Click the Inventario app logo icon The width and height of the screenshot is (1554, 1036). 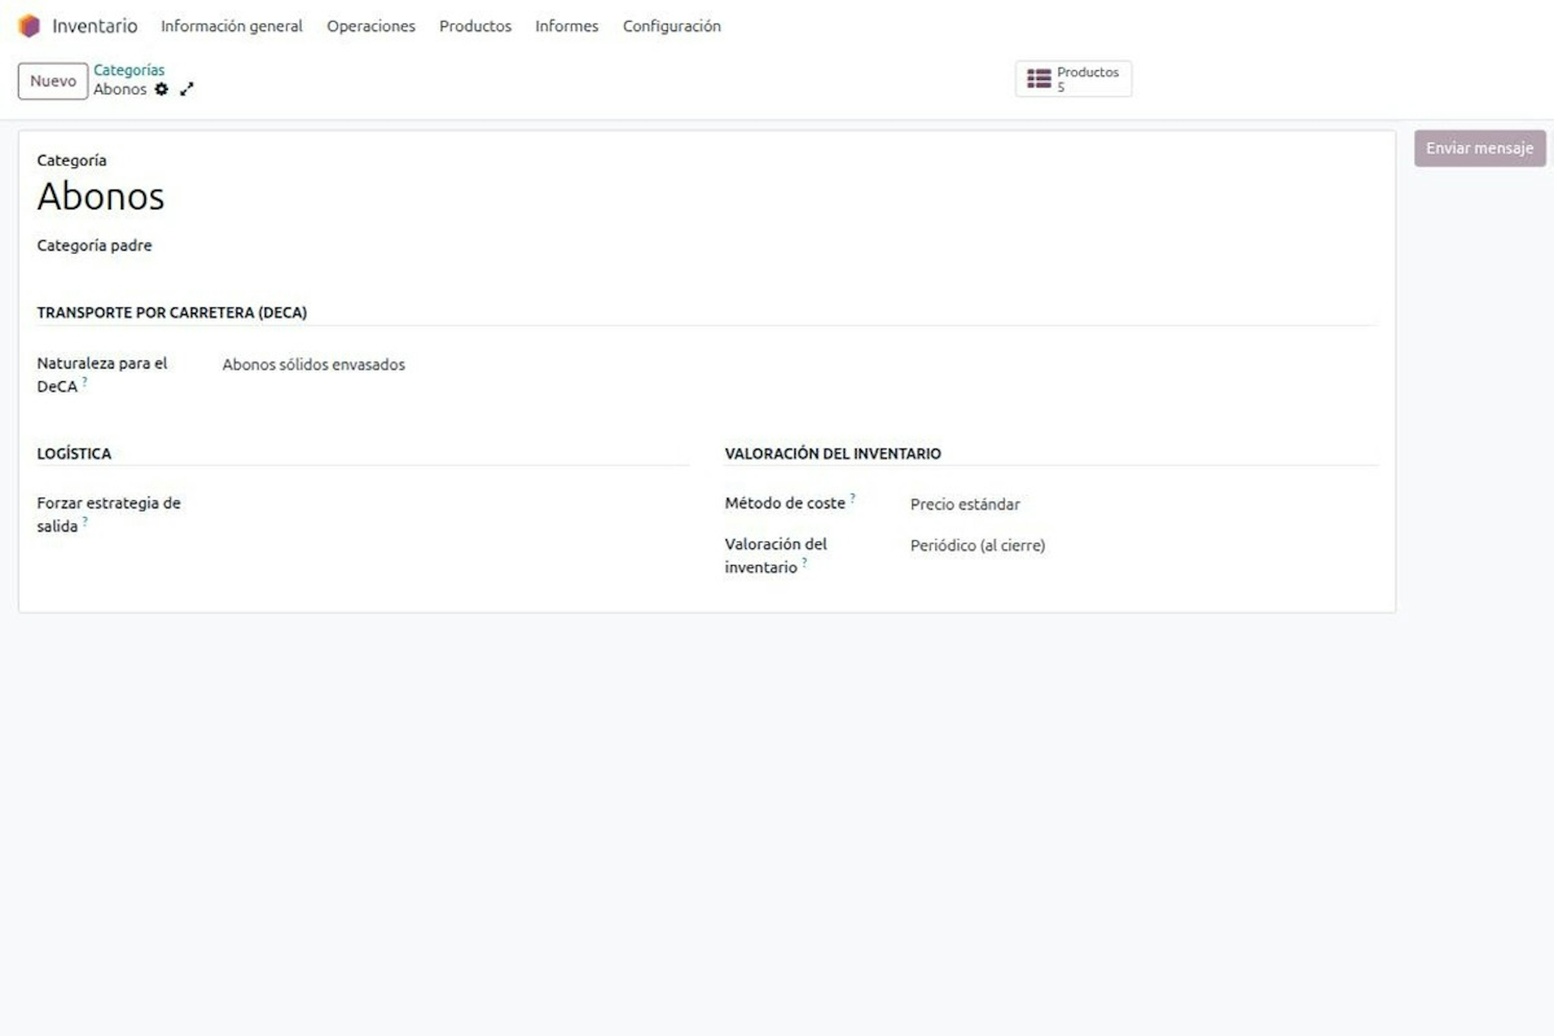coord(29,26)
